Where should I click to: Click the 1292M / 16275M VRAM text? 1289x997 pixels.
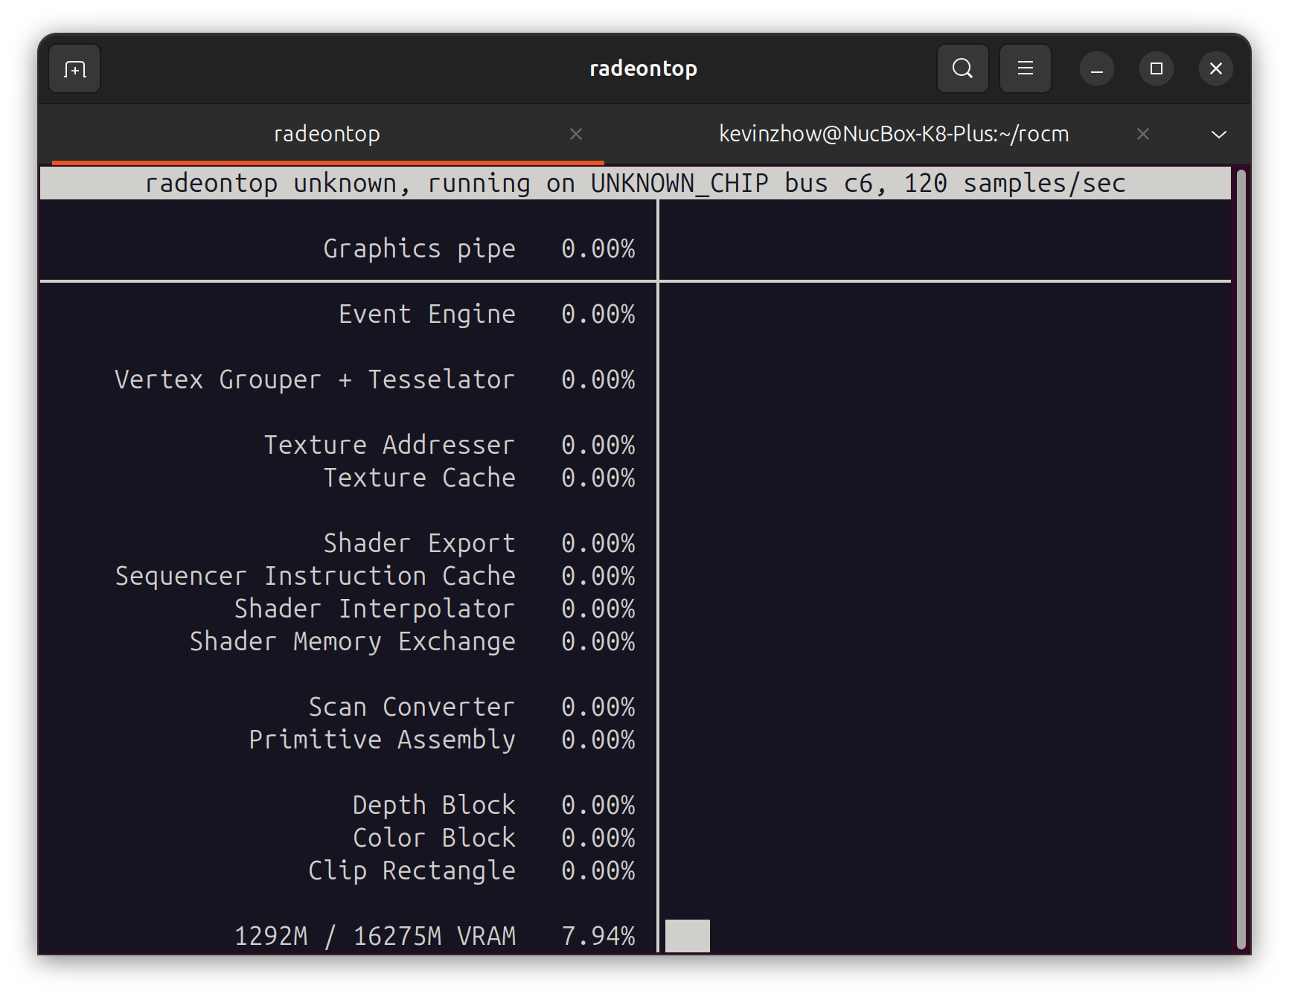point(374,936)
